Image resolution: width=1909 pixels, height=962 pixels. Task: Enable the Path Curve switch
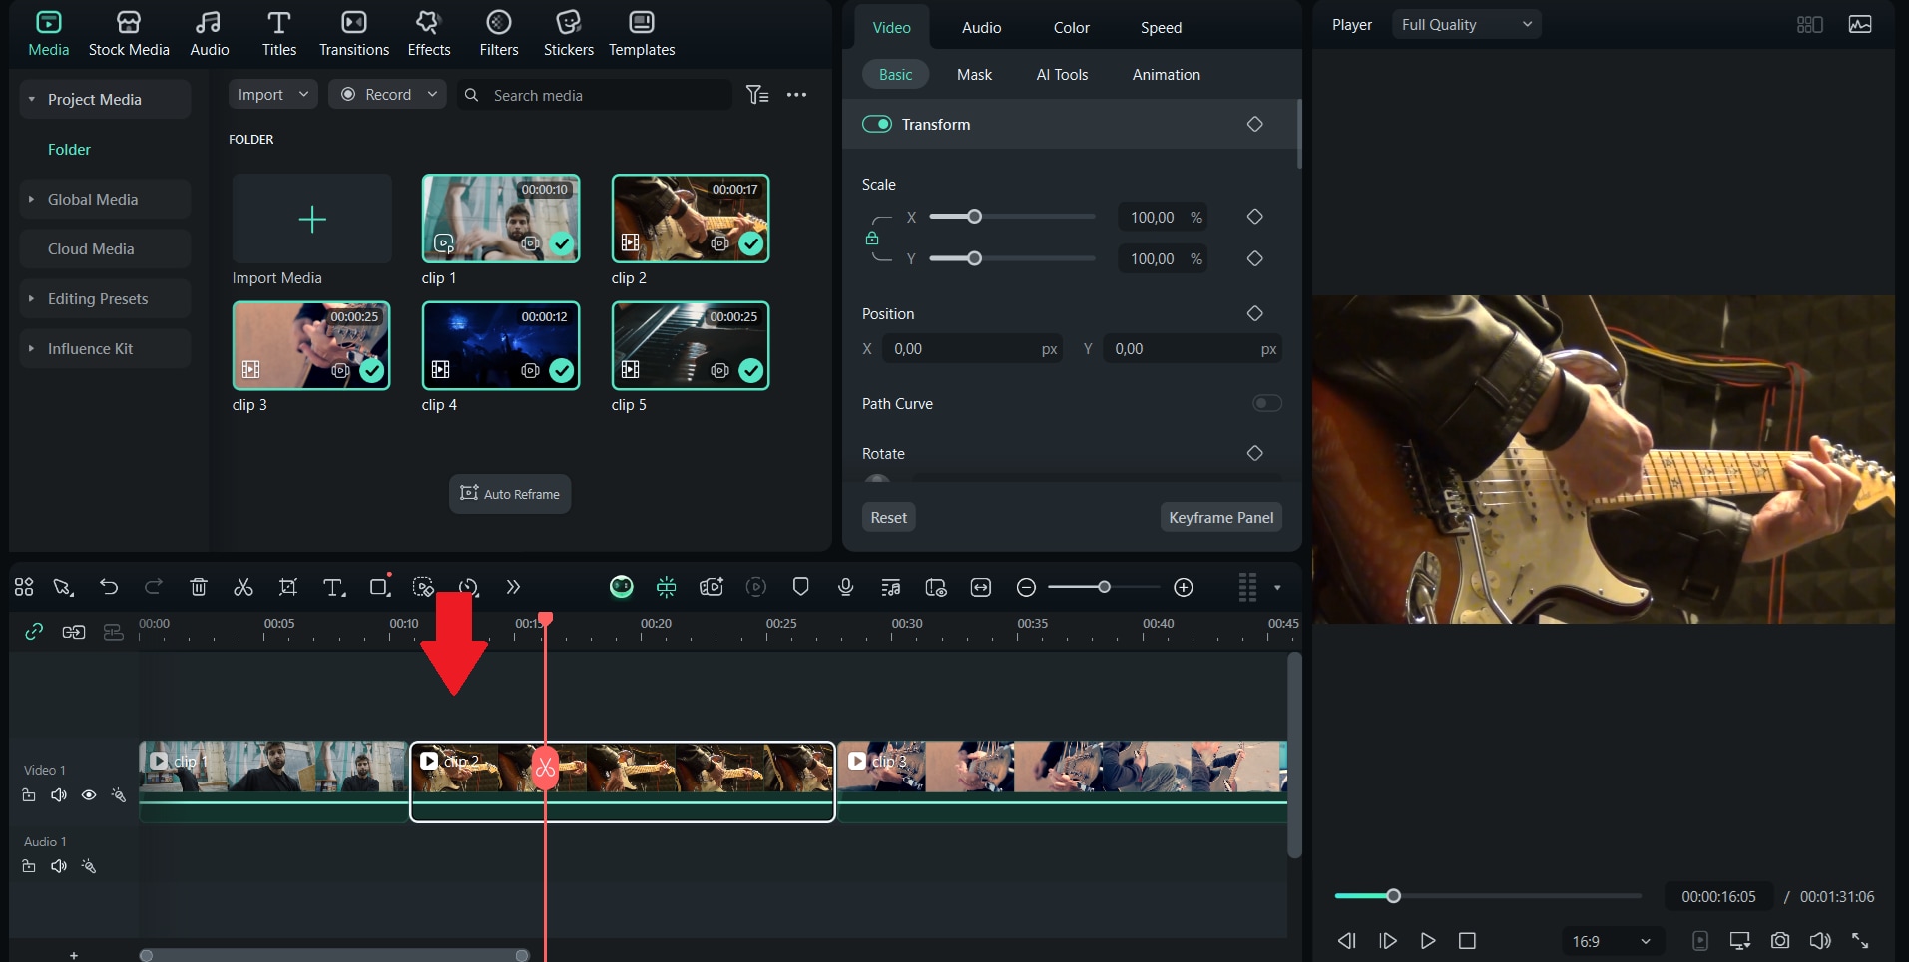coord(1267,403)
